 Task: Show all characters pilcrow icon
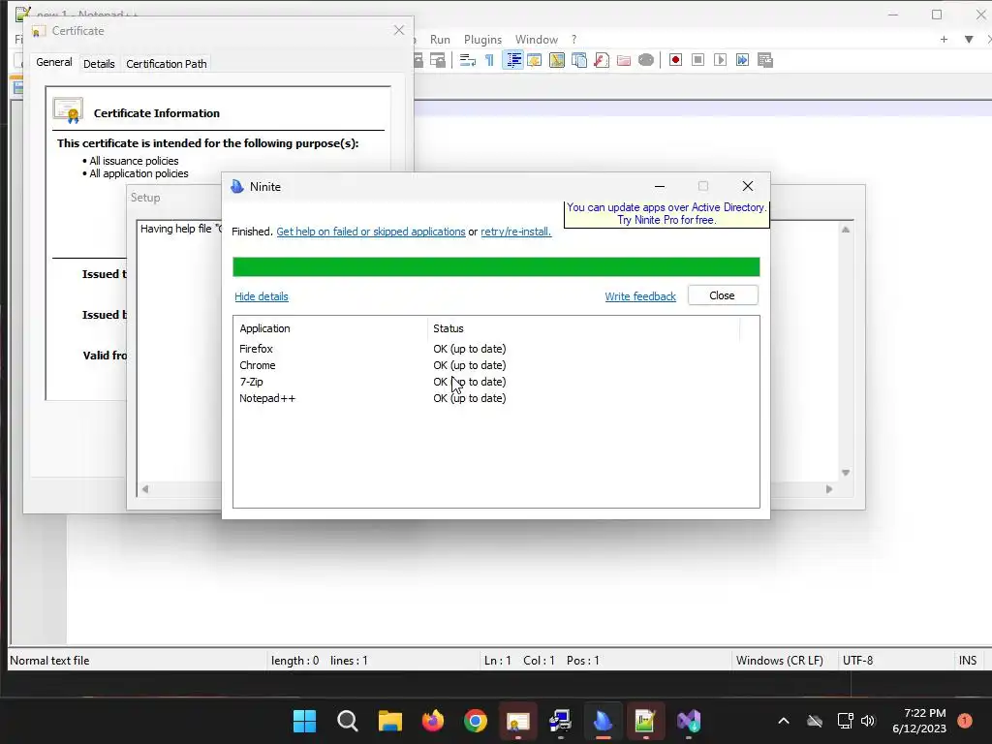click(x=489, y=60)
